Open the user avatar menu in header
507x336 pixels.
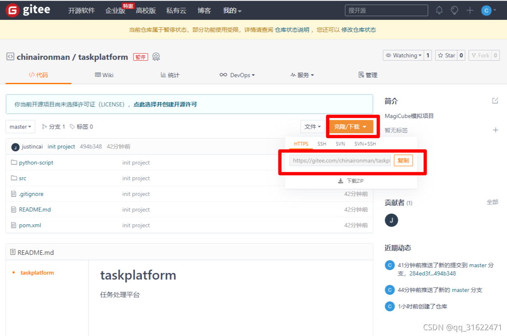(489, 10)
